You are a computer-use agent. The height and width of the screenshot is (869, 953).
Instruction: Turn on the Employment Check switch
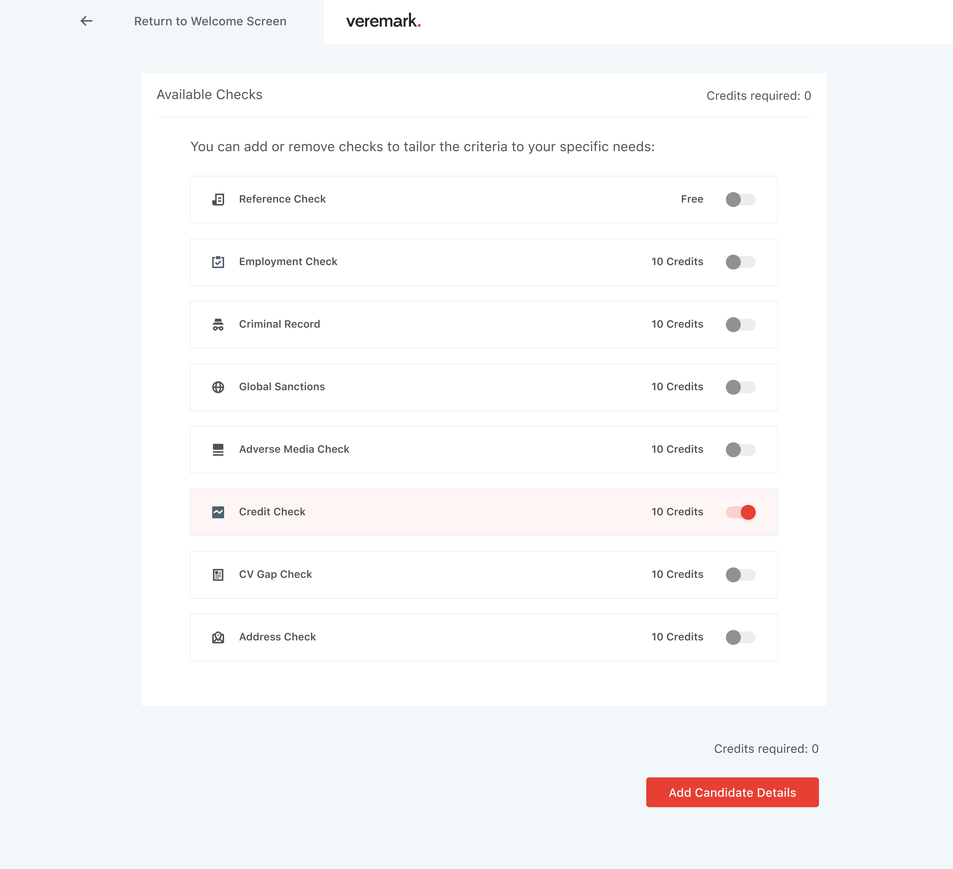click(x=740, y=261)
